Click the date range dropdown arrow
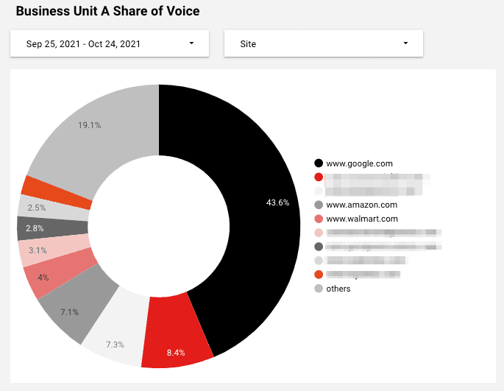Viewport: 504px width, 391px height. tap(191, 44)
